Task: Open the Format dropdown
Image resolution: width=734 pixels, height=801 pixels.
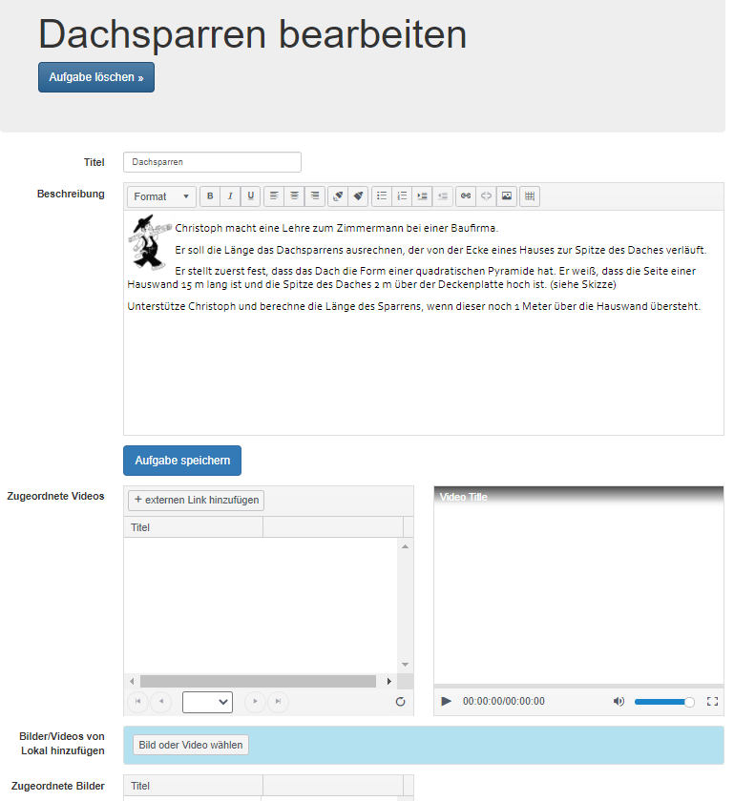Action: (161, 196)
